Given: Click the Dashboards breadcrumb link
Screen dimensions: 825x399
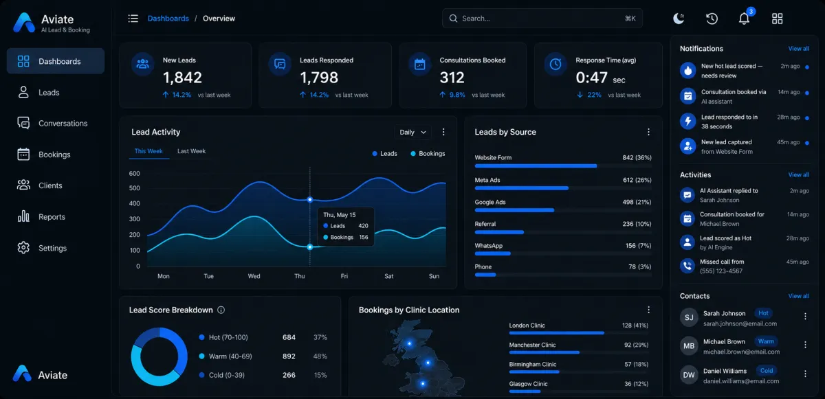Looking at the screenshot, I should (x=168, y=19).
